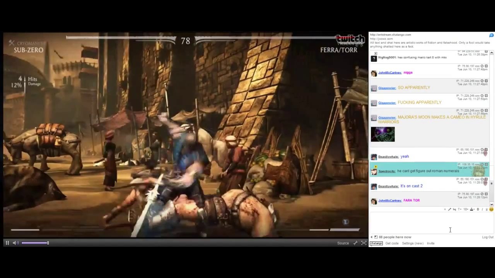This screenshot has width=495, height=278.
Task: Ban user on Beastlywhale 'yeah' message
Action: (x=482, y=150)
